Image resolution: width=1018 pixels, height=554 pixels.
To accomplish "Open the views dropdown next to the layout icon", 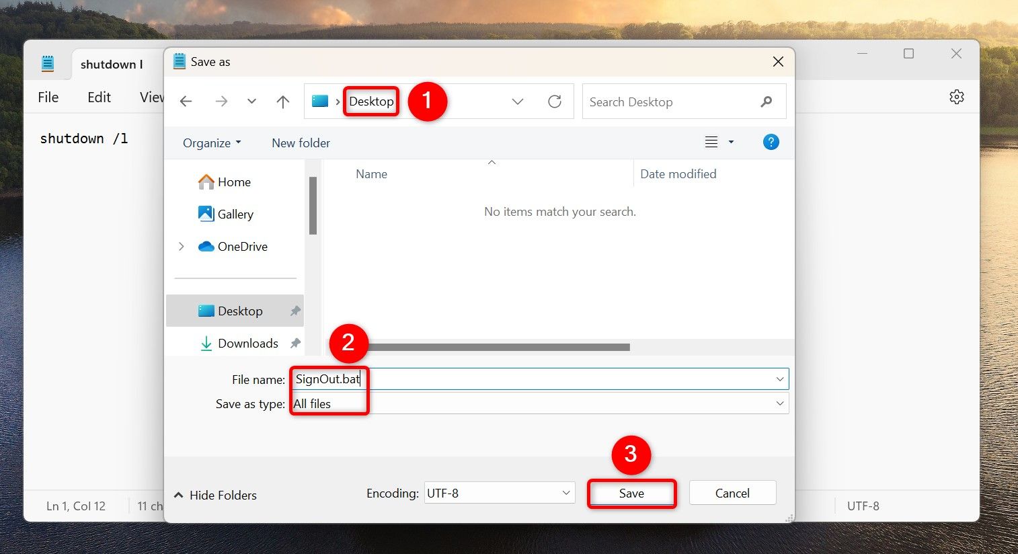I will tap(730, 142).
